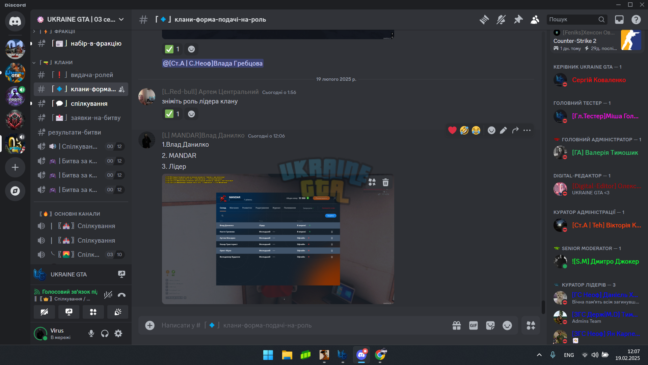
Task: Open more message options
Action: click(527, 130)
